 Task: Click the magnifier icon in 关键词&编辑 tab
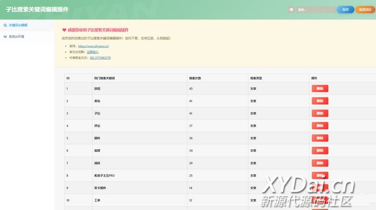[5, 25]
